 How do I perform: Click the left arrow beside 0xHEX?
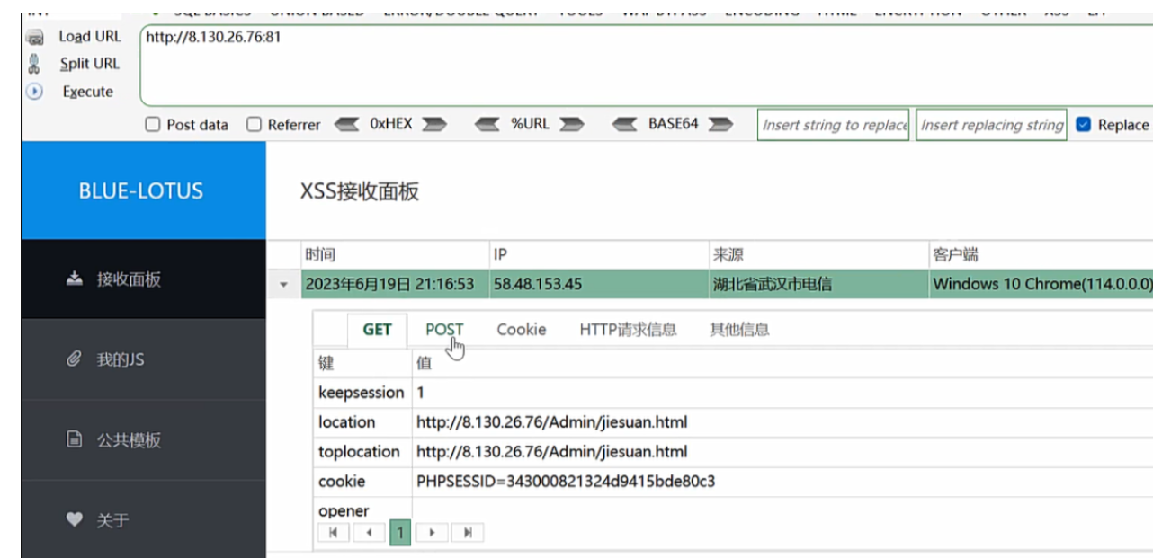[x=348, y=124]
